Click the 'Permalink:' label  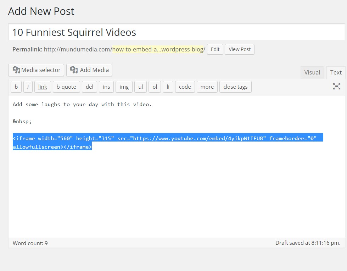click(x=27, y=49)
